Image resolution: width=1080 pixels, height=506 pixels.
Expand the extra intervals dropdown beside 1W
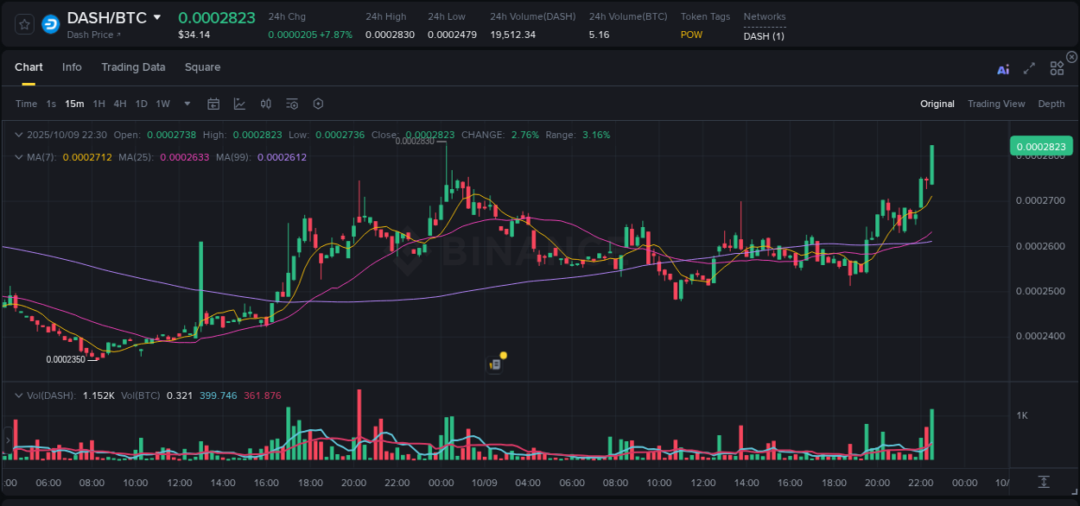coord(187,104)
